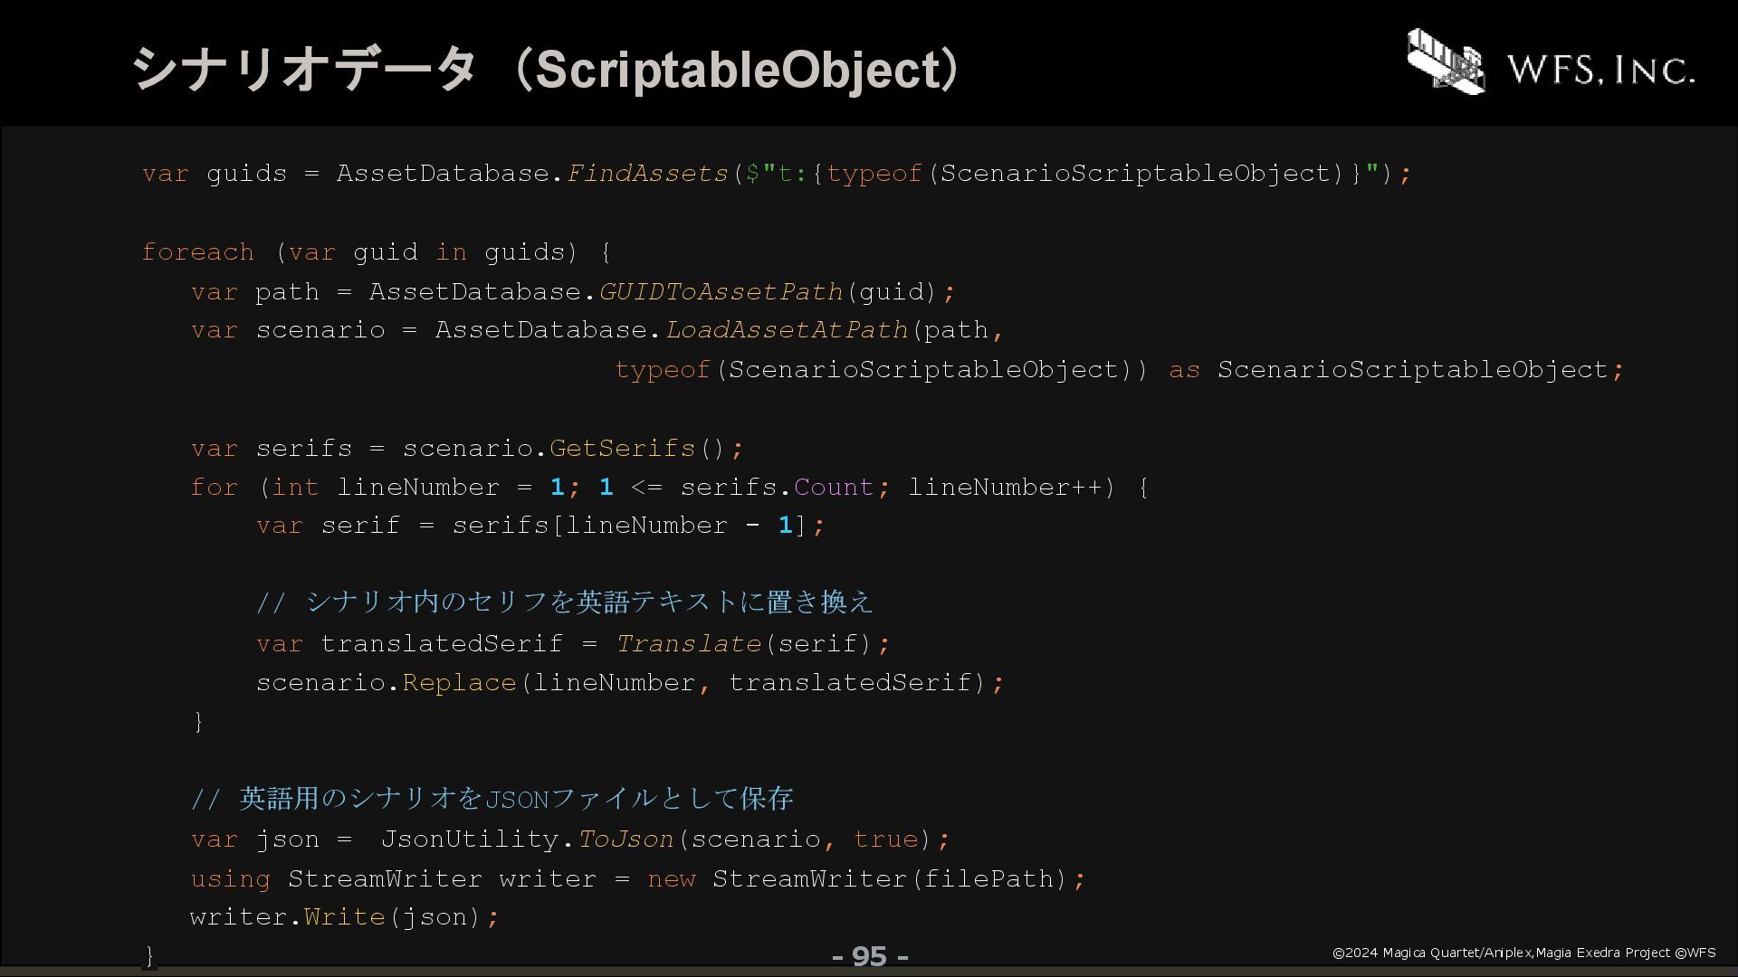Click the writer.Write(json) line
This screenshot has width=1738, height=977.
tap(345, 916)
